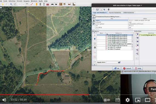
Task: Open YouTube settings gear
Action: point(128,100)
